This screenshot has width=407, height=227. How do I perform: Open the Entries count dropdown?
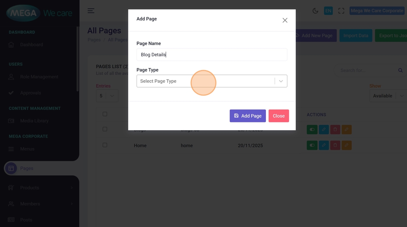[107, 96]
